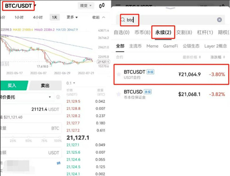
Task: Open the BTCUSD 永续 币本位保证金 row
Action: (x=171, y=94)
